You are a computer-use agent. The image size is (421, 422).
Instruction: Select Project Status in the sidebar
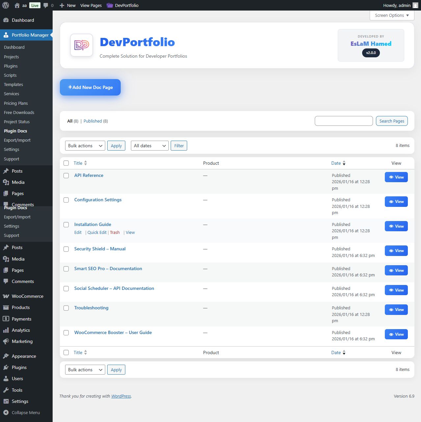click(17, 122)
